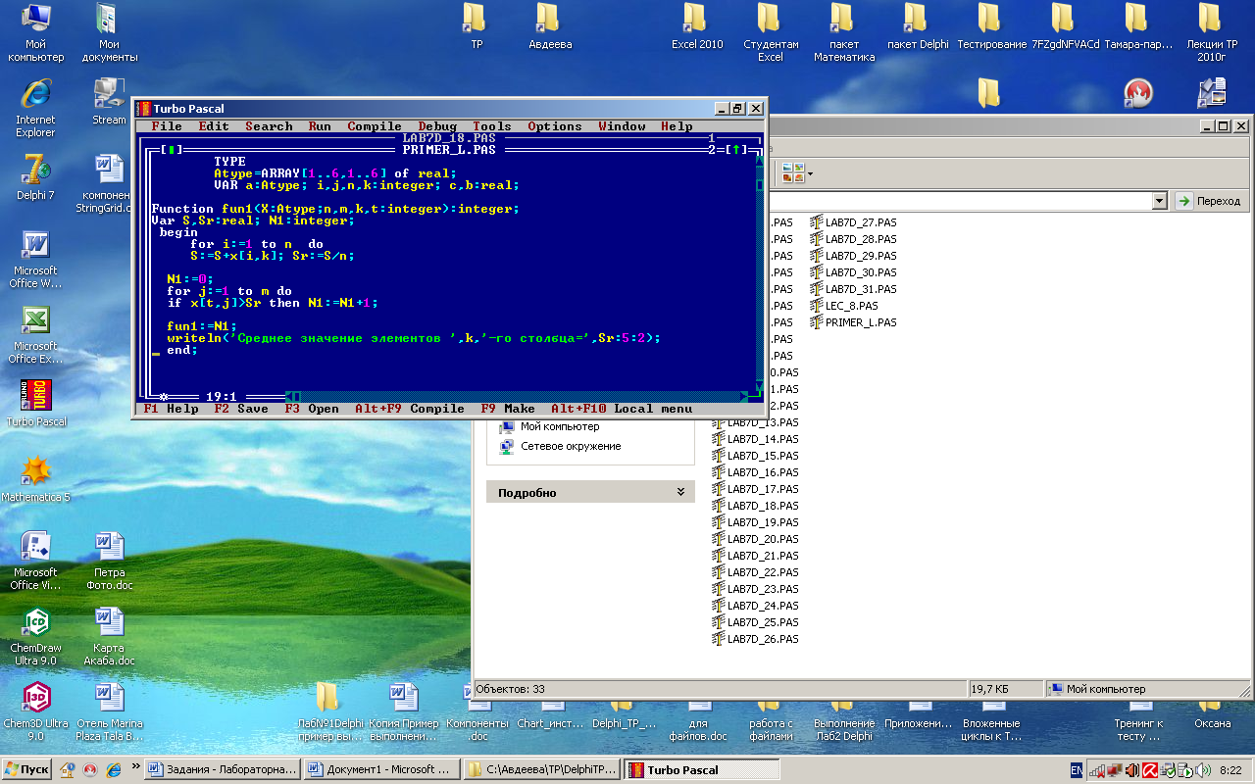Viewport: 1255px width, 784px height.
Task: Select the Тестирование desktop folder
Action: pos(990,26)
